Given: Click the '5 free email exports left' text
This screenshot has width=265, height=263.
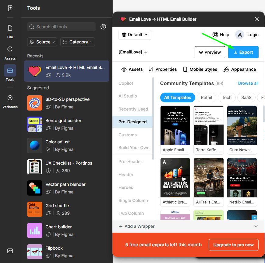Looking at the screenshot, I should click(163, 245).
